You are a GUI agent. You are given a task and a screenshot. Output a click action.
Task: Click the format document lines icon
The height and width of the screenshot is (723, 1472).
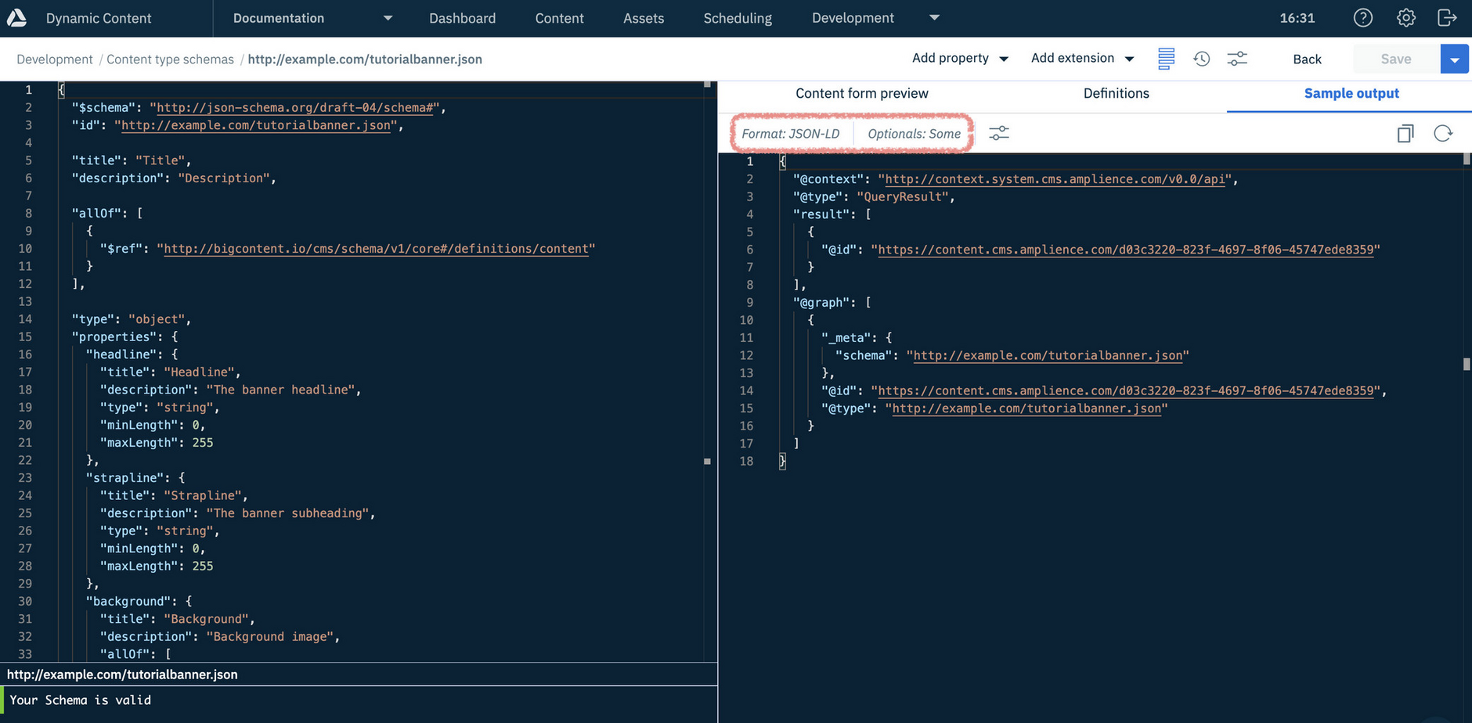(1166, 59)
